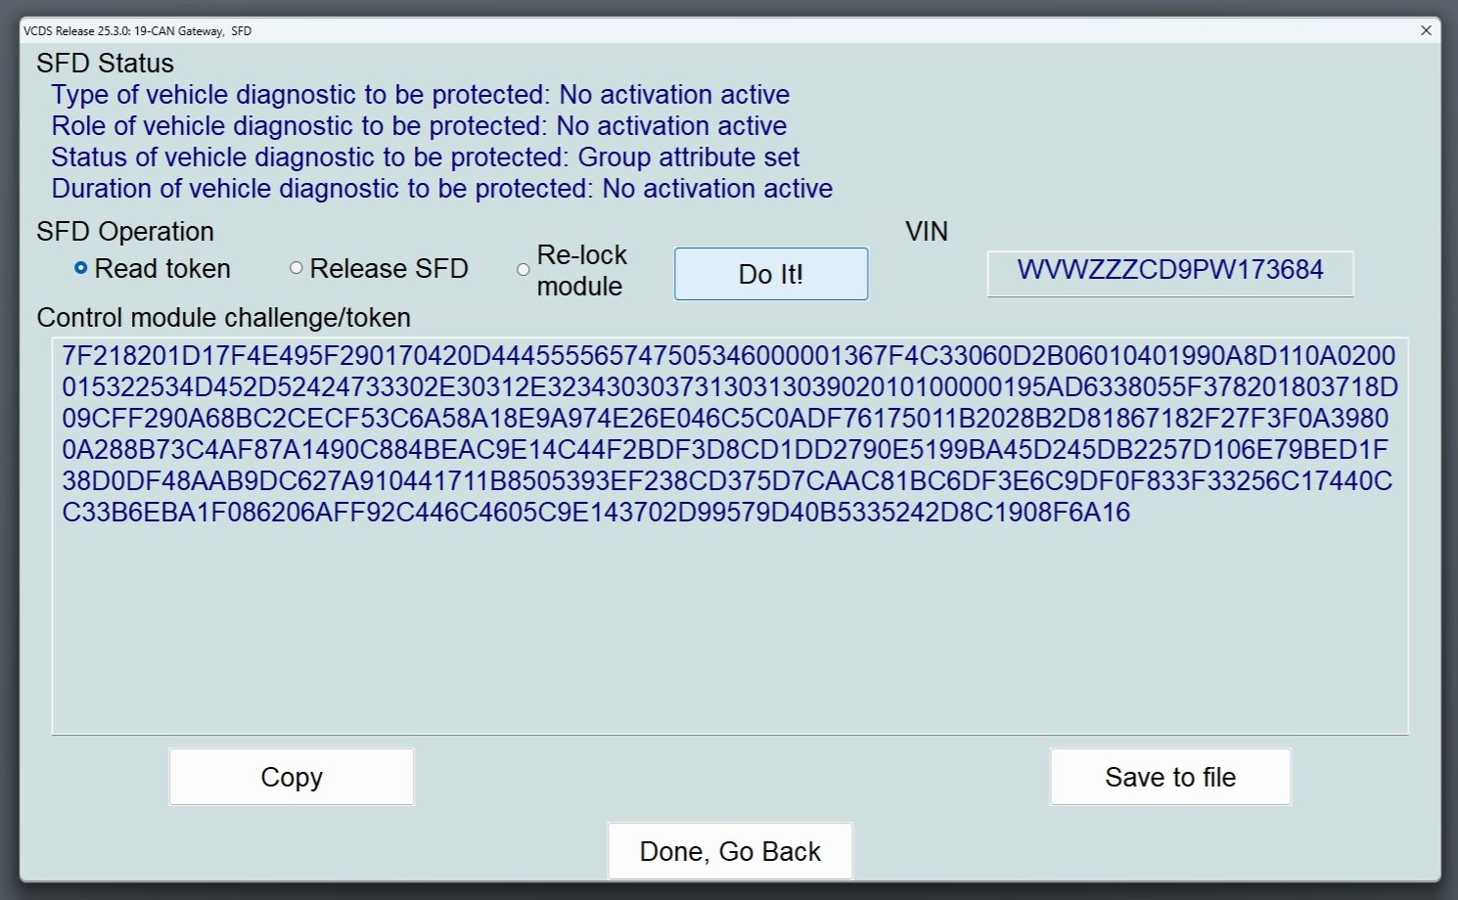This screenshot has height=900, width=1458.
Task: Click Done, Go Back button
Action: pyautogui.click(x=730, y=851)
